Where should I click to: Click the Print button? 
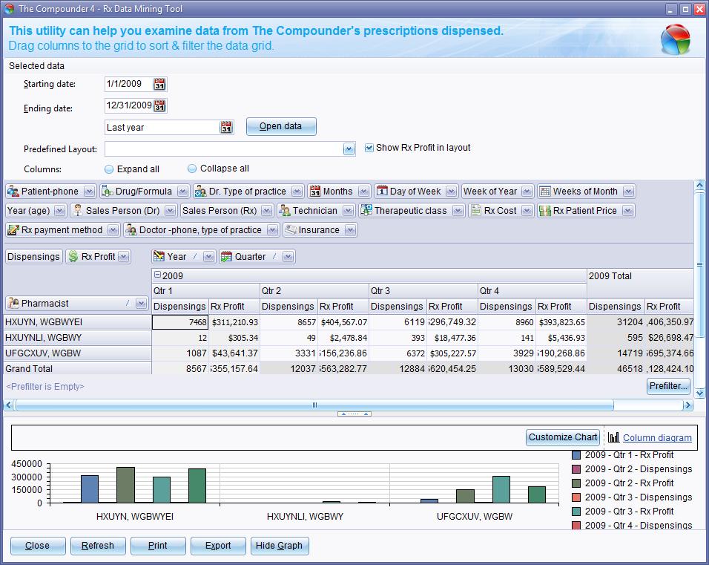(158, 546)
